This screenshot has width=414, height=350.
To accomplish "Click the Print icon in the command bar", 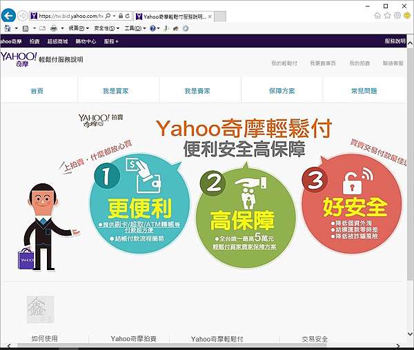I will (x=54, y=28).
